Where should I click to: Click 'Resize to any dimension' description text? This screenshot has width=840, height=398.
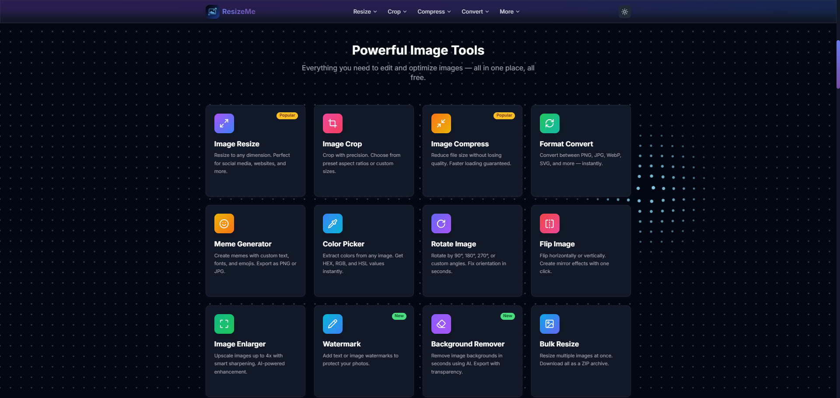252,163
